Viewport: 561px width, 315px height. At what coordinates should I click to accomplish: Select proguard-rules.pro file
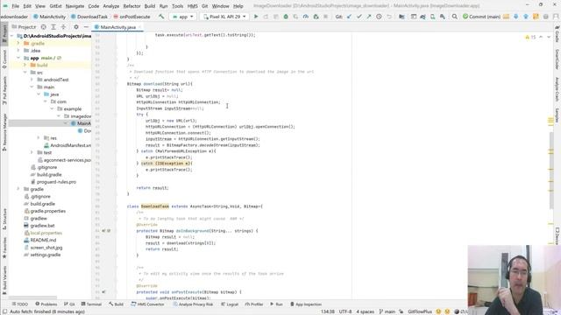pos(53,182)
